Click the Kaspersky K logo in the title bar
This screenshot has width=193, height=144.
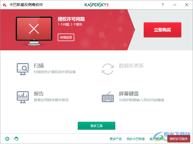[5, 5]
